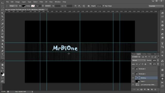165x93 pixels.
Task: Toggle the Align Edges checkbox
Action: [104, 6]
